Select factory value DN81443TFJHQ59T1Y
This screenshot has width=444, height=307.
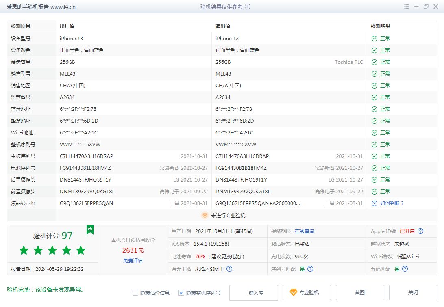[85, 180]
